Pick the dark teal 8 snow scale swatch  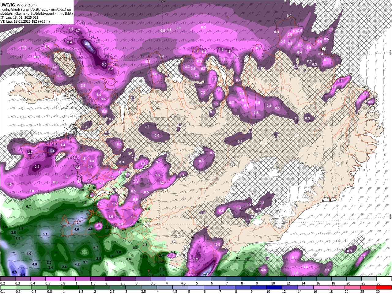[x=248, y=279]
